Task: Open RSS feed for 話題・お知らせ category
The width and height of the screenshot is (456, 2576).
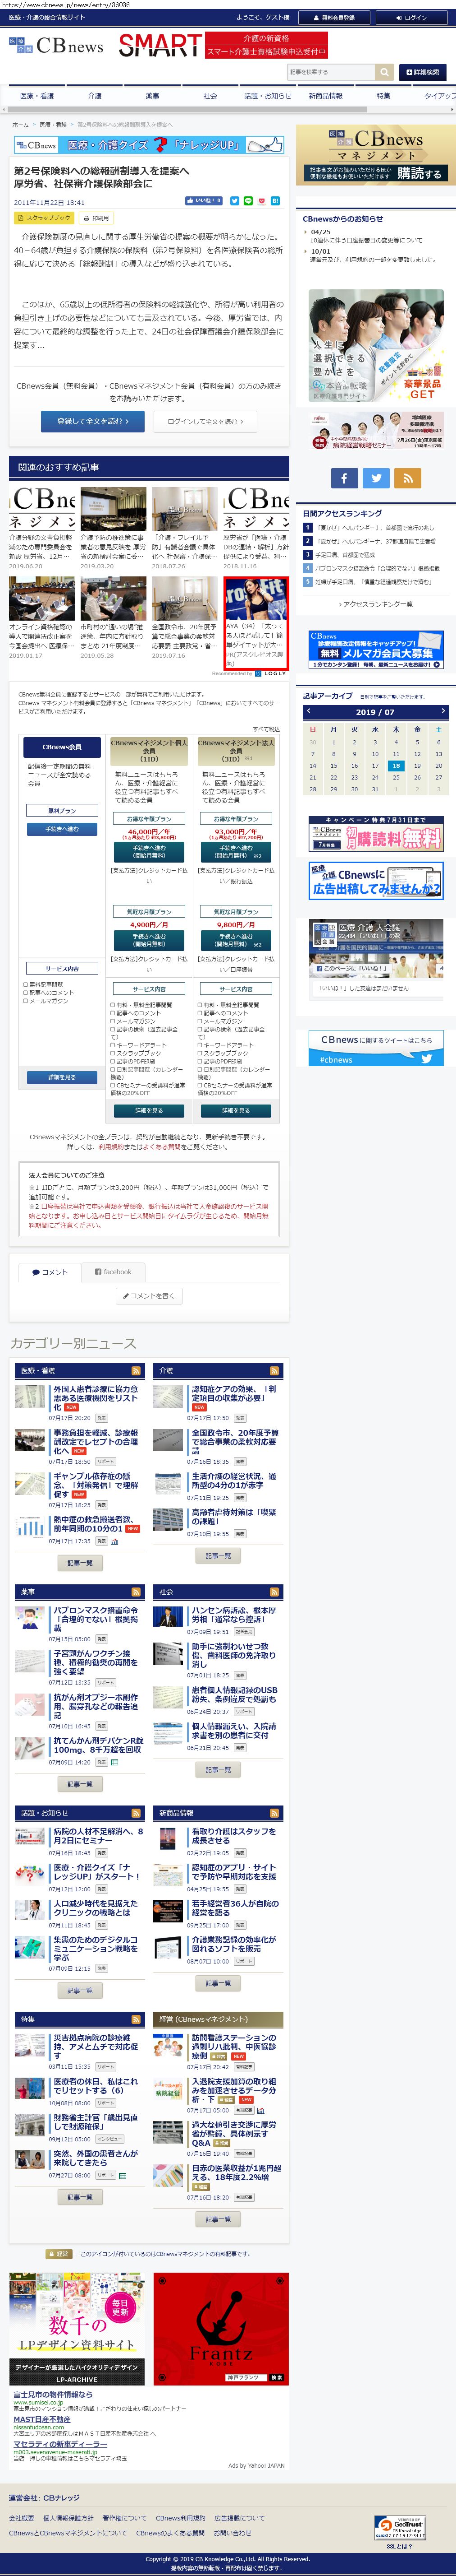Action: (137, 1813)
